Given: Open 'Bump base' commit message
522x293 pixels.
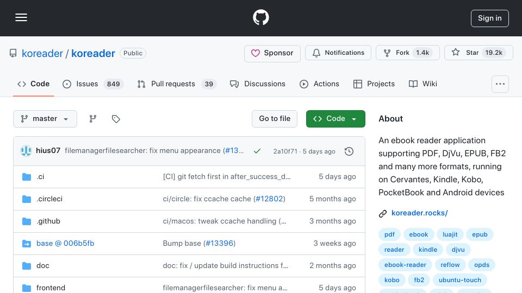Looking at the screenshot, I should coord(182,244).
